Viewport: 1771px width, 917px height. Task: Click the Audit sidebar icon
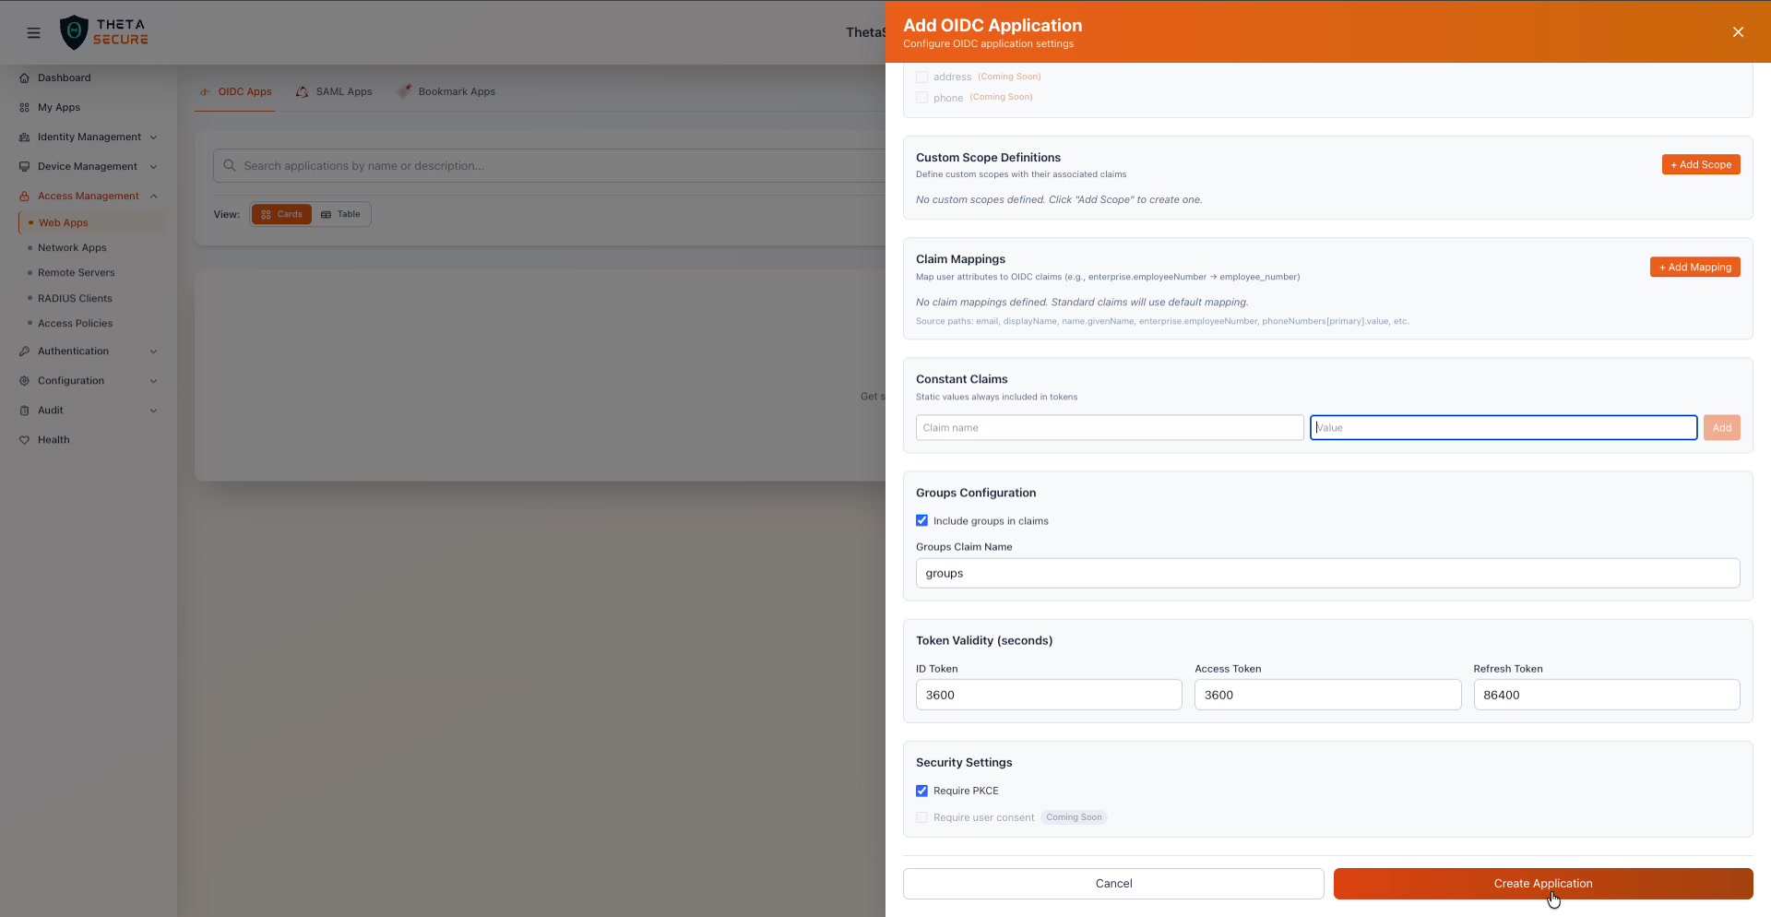coord(26,411)
